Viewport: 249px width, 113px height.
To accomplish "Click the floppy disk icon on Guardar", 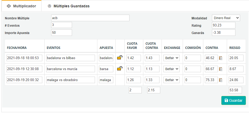I will (226, 100).
